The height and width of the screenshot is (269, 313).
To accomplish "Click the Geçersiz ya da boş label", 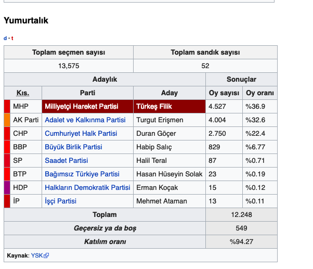I will (105, 228).
